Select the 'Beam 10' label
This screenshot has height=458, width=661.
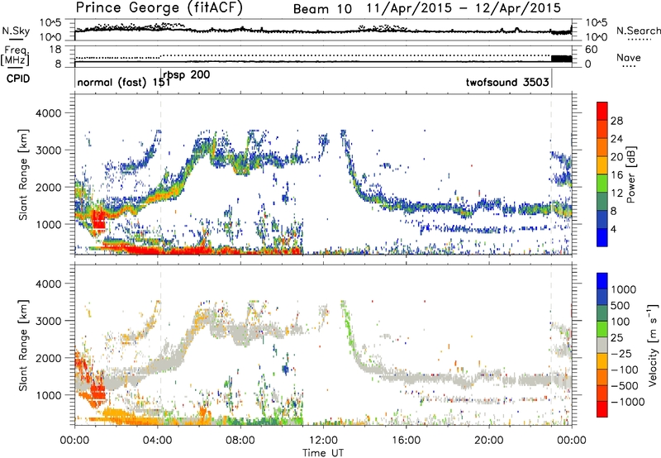pos(322,9)
